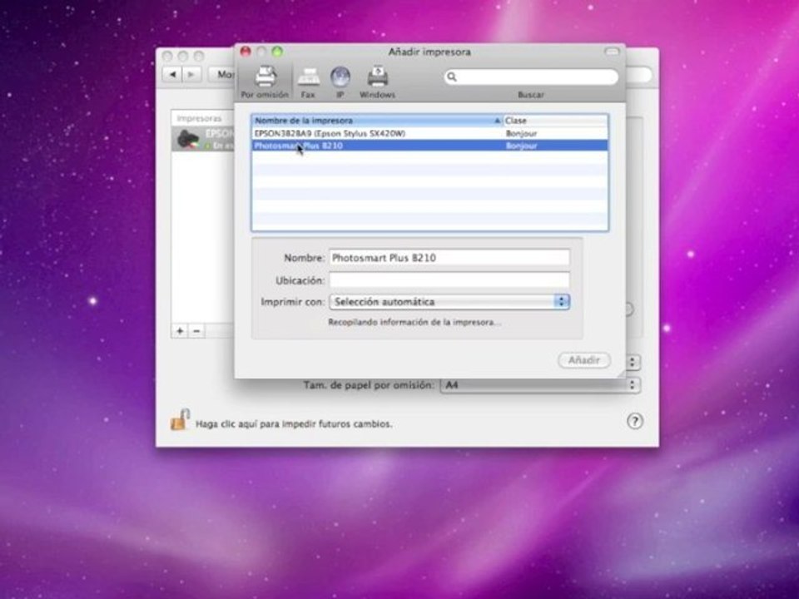The height and width of the screenshot is (599, 799).
Task: Click Bonjour in the EPSON3828A9 row
Action: (x=521, y=133)
